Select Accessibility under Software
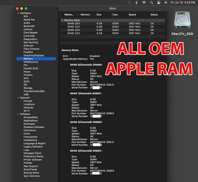Image resolution: width=198 pixels, height=182 pixels. pos(31,117)
